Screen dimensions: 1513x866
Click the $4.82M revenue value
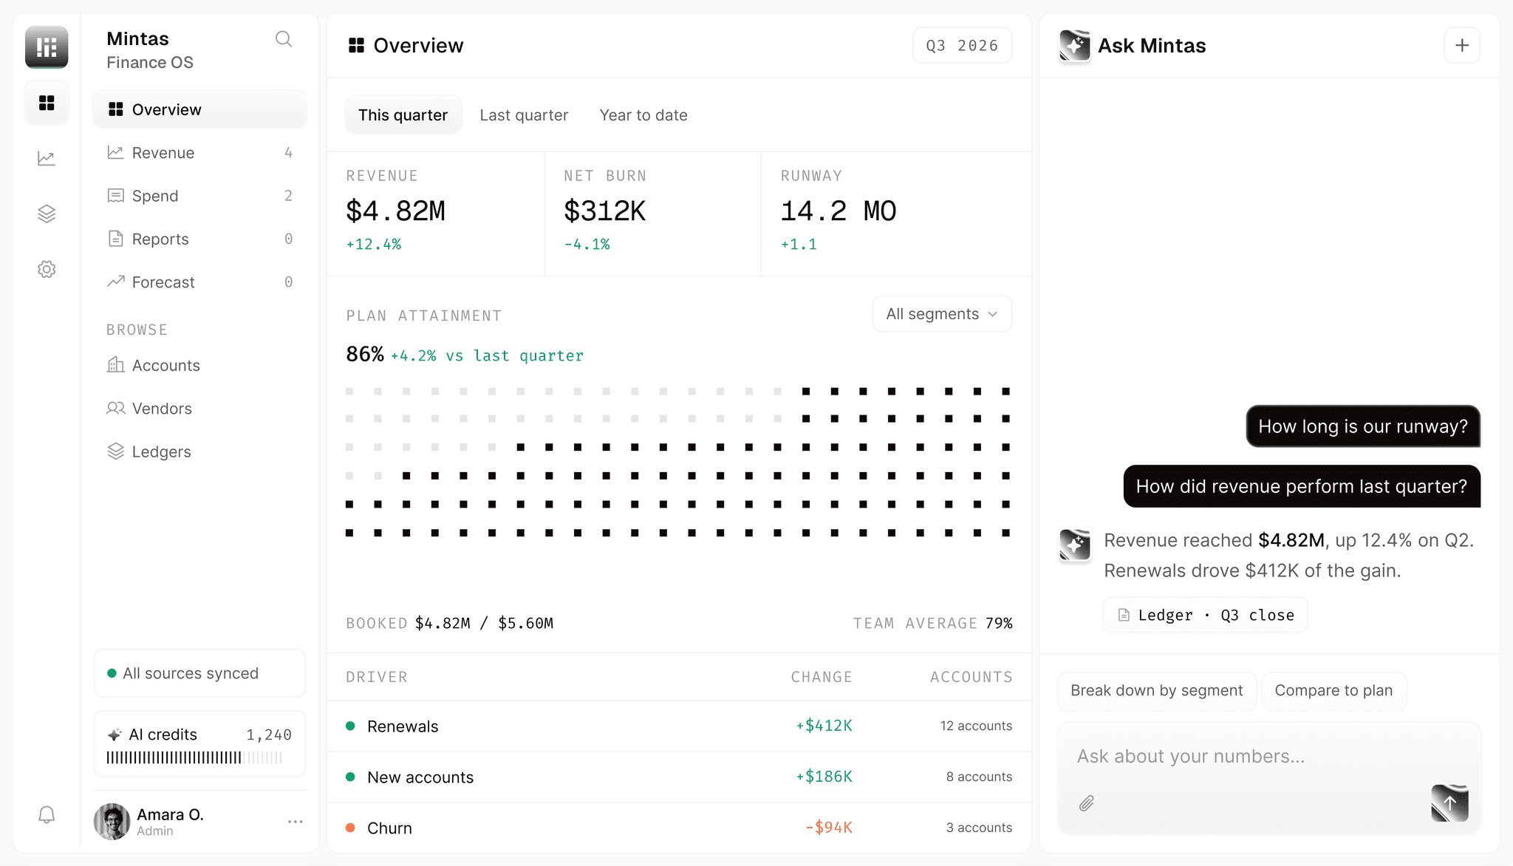(x=396, y=211)
